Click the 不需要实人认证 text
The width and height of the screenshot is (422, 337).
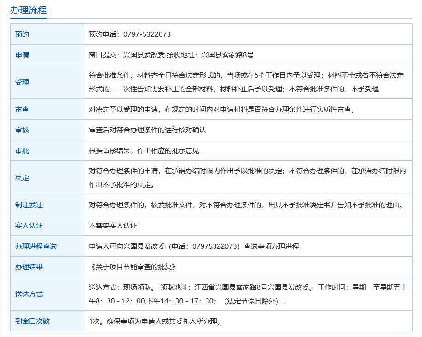(x=113, y=226)
